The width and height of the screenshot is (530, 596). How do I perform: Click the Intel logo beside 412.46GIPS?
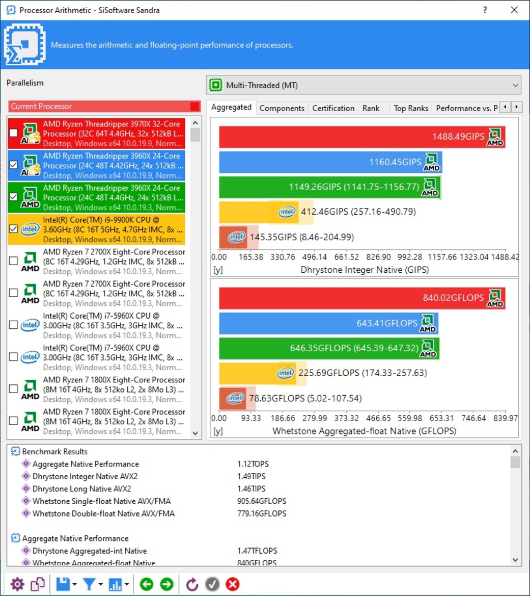click(287, 212)
